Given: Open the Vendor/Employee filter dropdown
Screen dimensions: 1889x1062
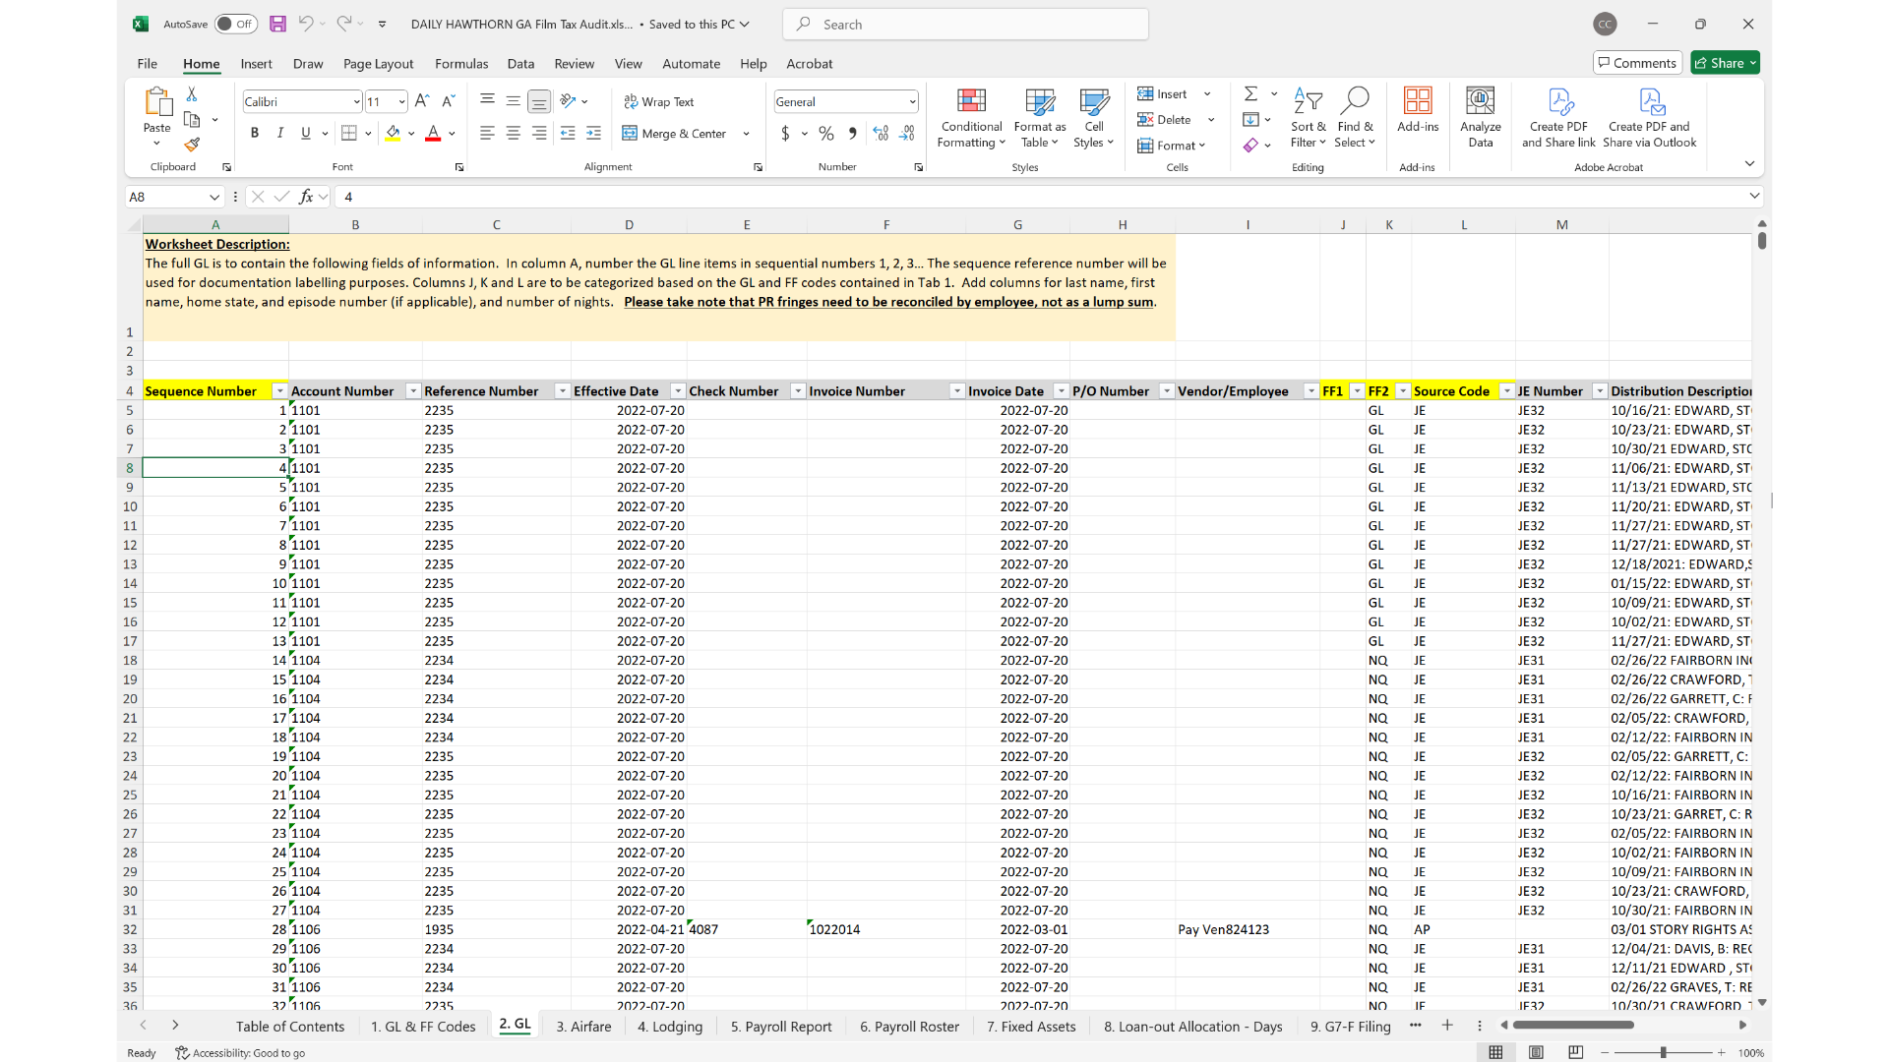Looking at the screenshot, I should click(x=1310, y=391).
